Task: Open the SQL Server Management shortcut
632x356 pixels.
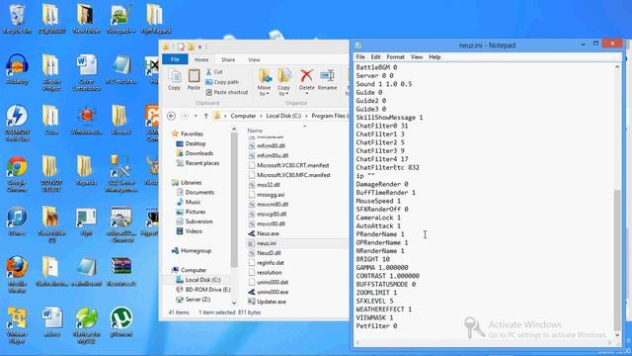Action: (120, 174)
